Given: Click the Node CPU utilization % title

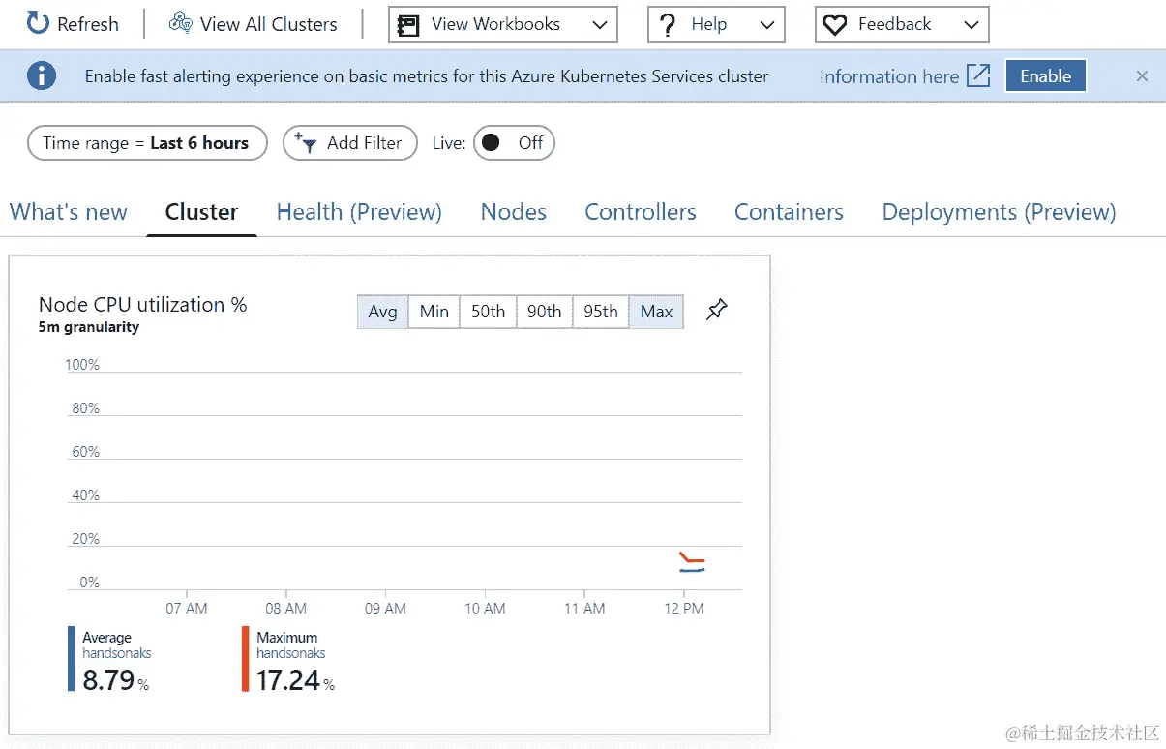Looking at the screenshot, I should point(143,305).
